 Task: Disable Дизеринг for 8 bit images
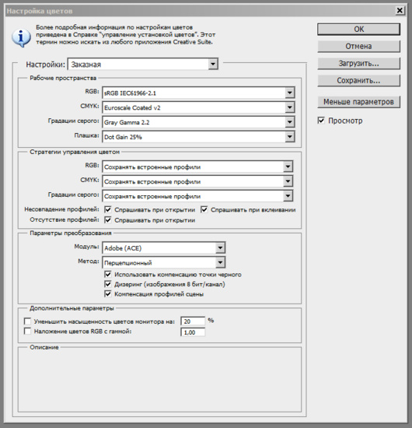pyautogui.click(x=108, y=284)
